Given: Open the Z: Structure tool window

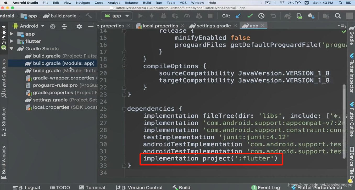Looking at the screenshot, I should pos(4,122).
